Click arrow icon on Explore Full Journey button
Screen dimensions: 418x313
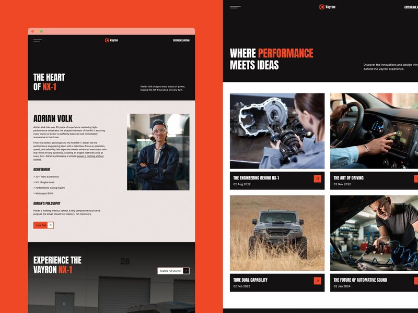pyautogui.click(x=186, y=271)
